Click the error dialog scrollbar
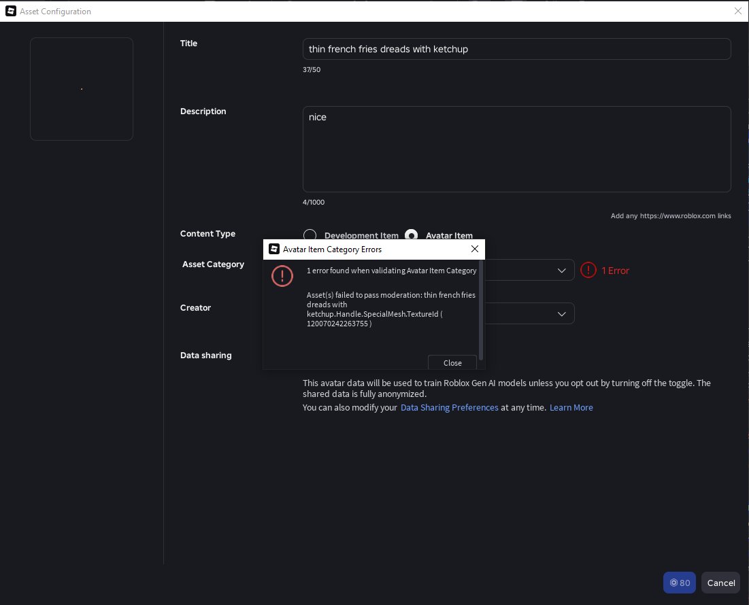This screenshot has width=749, height=605. pyautogui.click(x=481, y=310)
